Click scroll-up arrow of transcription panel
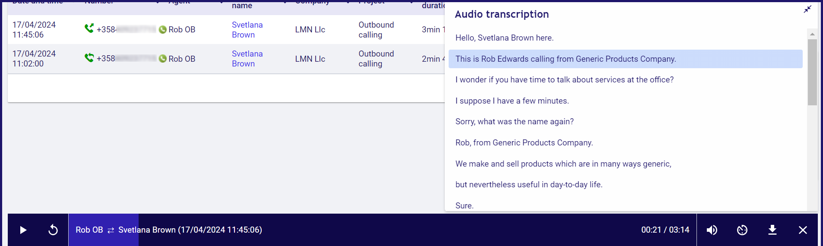This screenshot has height=246, width=823. pos(812,34)
